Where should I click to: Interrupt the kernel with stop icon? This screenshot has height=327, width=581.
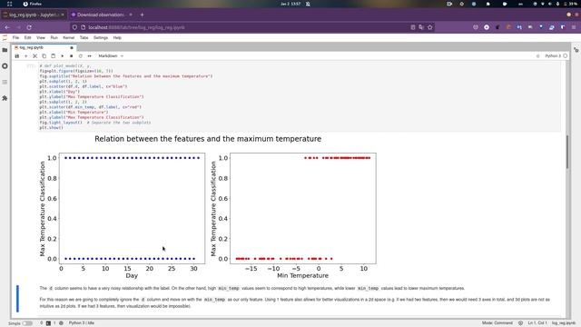(71, 56)
